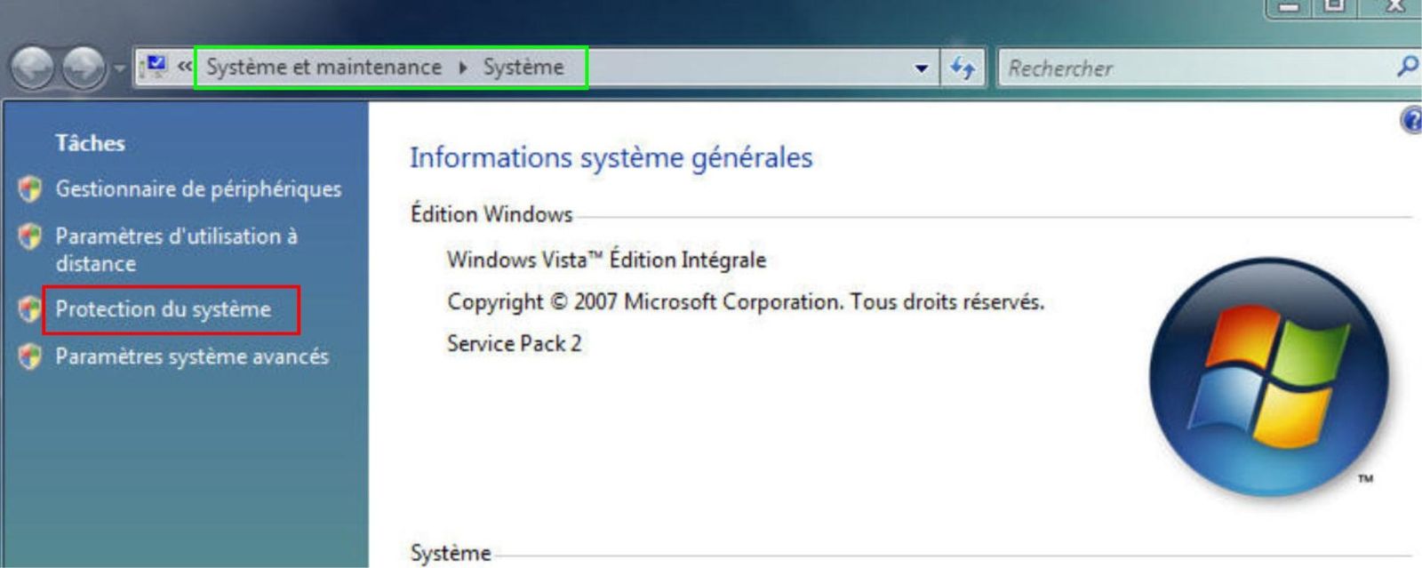Open Paramètres d'utilisation à distance

[x=176, y=250]
